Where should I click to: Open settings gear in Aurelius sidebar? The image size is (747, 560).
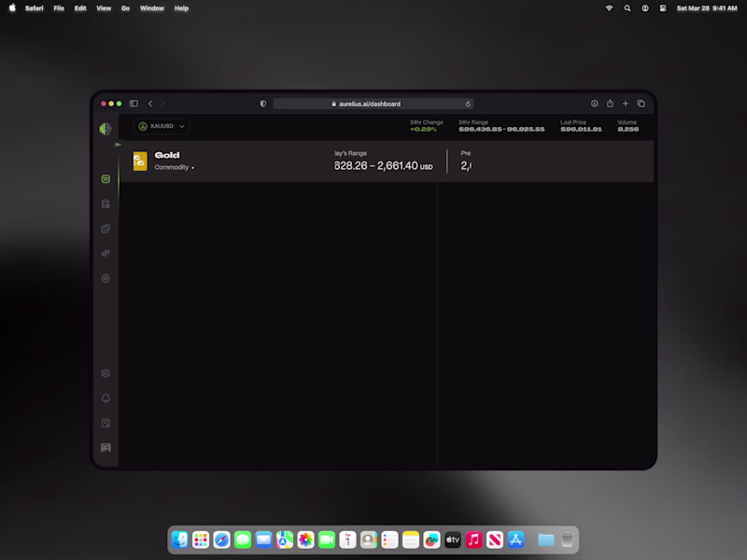pos(106,373)
